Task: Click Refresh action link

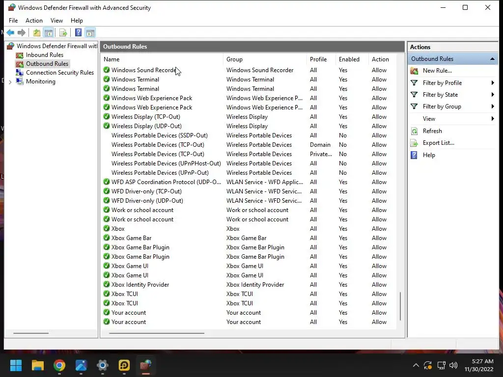Action: point(432,131)
